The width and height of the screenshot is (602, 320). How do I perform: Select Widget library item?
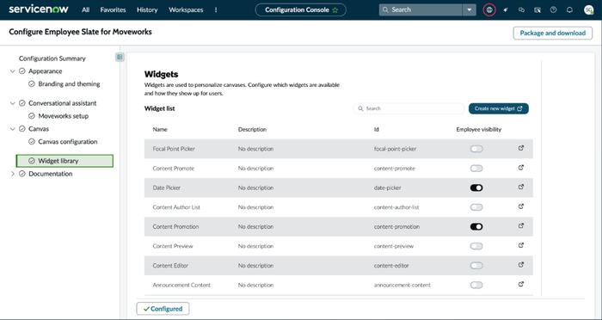pyautogui.click(x=64, y=161)
